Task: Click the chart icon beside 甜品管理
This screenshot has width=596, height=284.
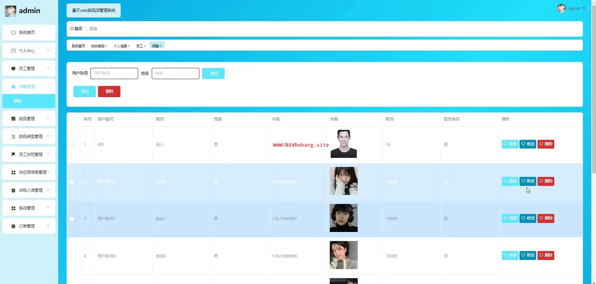Action: tap(13, 119)
